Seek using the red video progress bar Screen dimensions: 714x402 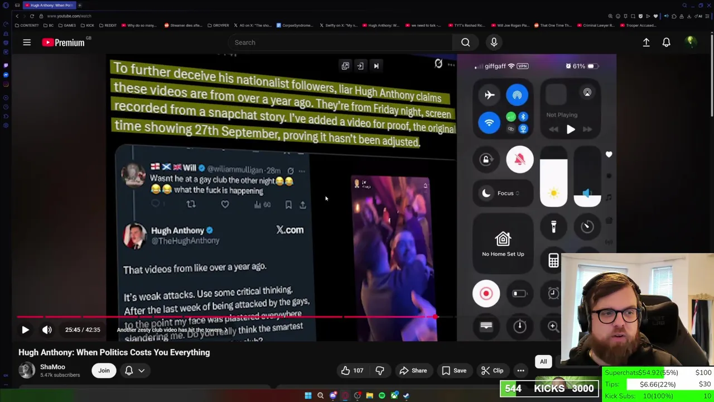(226, 317)
